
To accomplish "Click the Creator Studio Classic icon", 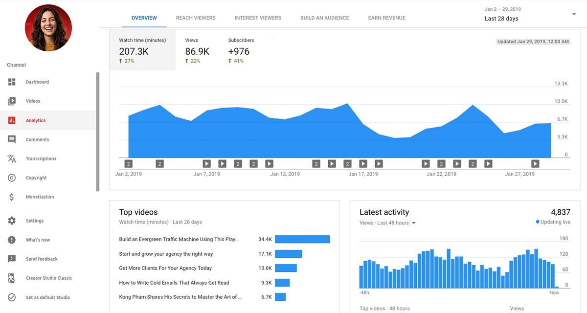I will coord(12,278).
